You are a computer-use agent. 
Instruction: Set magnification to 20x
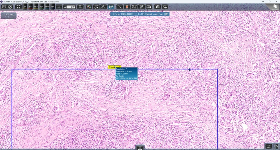point(41,7)
